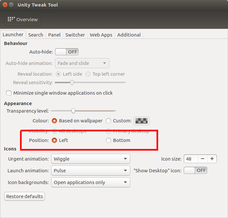Go to the Web Apps tab
228x218 pixels.
101,35
